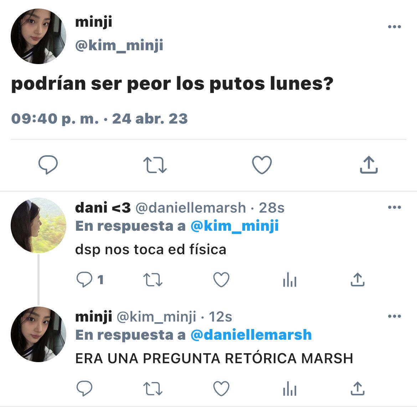The height and width of the screenshot is (407, 417).
Task: Open the @kim_minji mention link
Action: [x=235, y=226]
